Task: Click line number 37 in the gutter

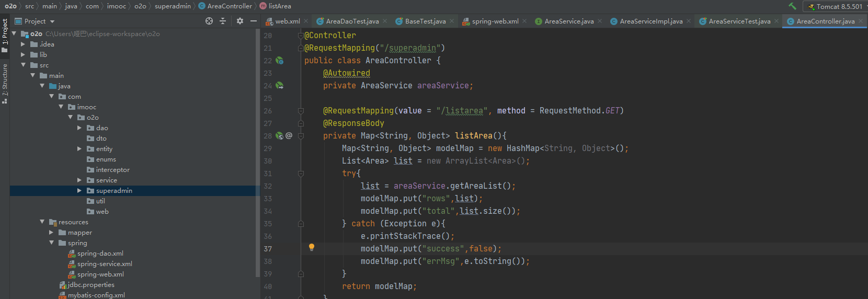Action: pos(268,249)
